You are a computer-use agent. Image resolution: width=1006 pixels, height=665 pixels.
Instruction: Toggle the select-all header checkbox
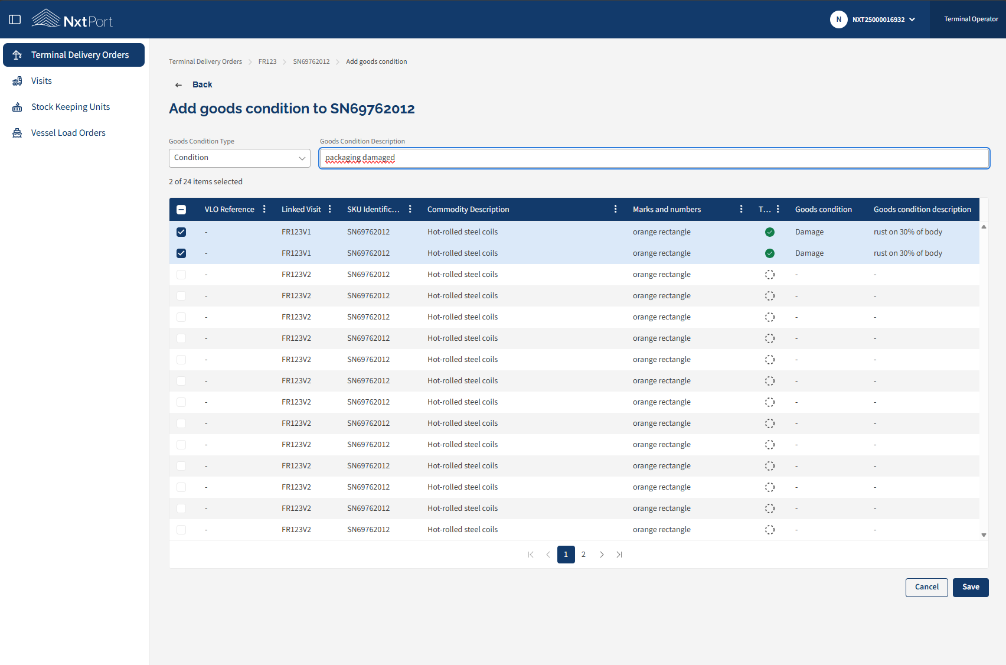pos(181,210)
